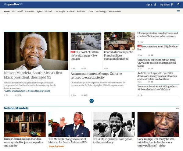Click the flag icon beside Top stories
Image resolution: width=183 pixels, height=151 pixels.
172,5
